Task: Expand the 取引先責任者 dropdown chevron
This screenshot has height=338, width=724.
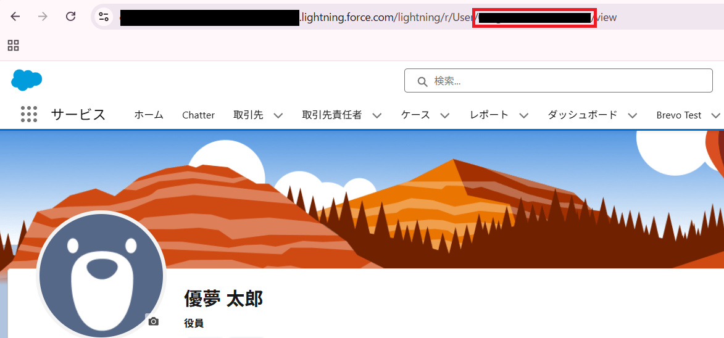Action: (x=377, y=116)
